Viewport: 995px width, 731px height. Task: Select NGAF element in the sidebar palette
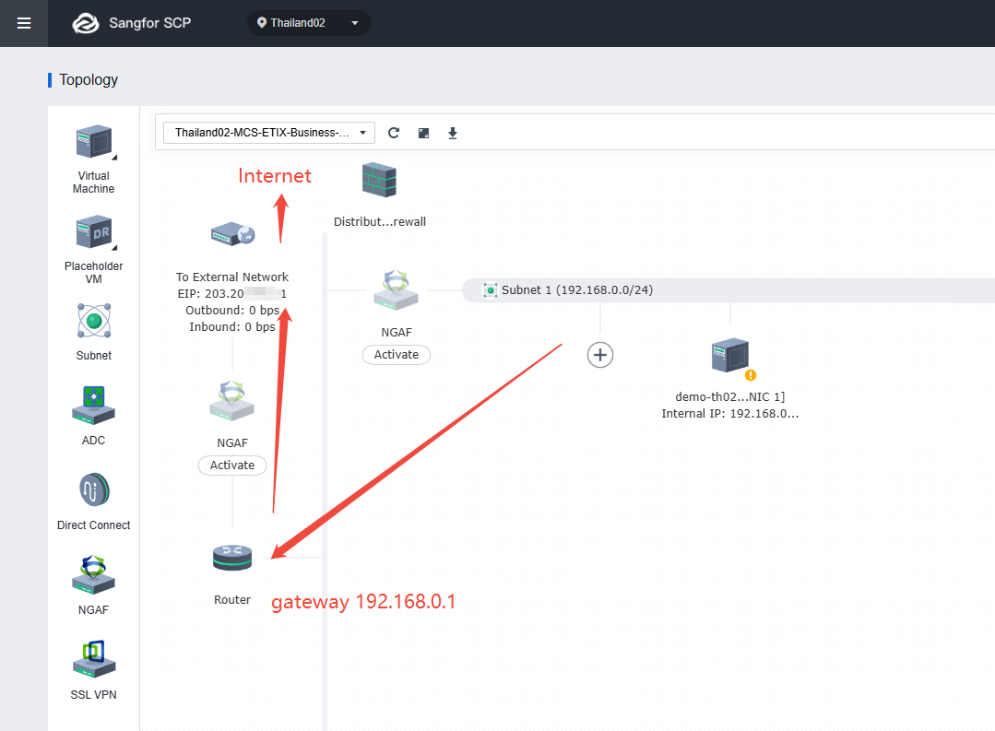[94, 585]
